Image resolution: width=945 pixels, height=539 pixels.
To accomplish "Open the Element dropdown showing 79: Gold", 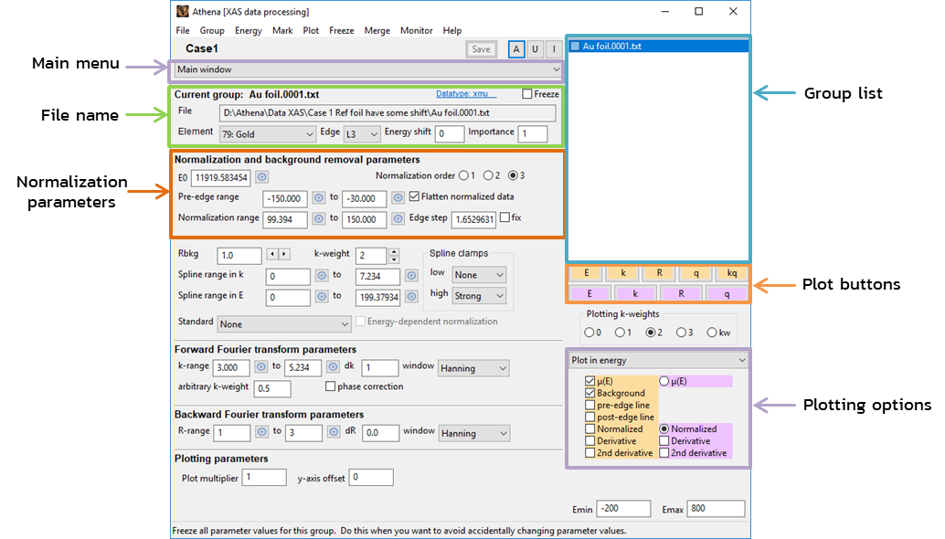I will [267, 134].
